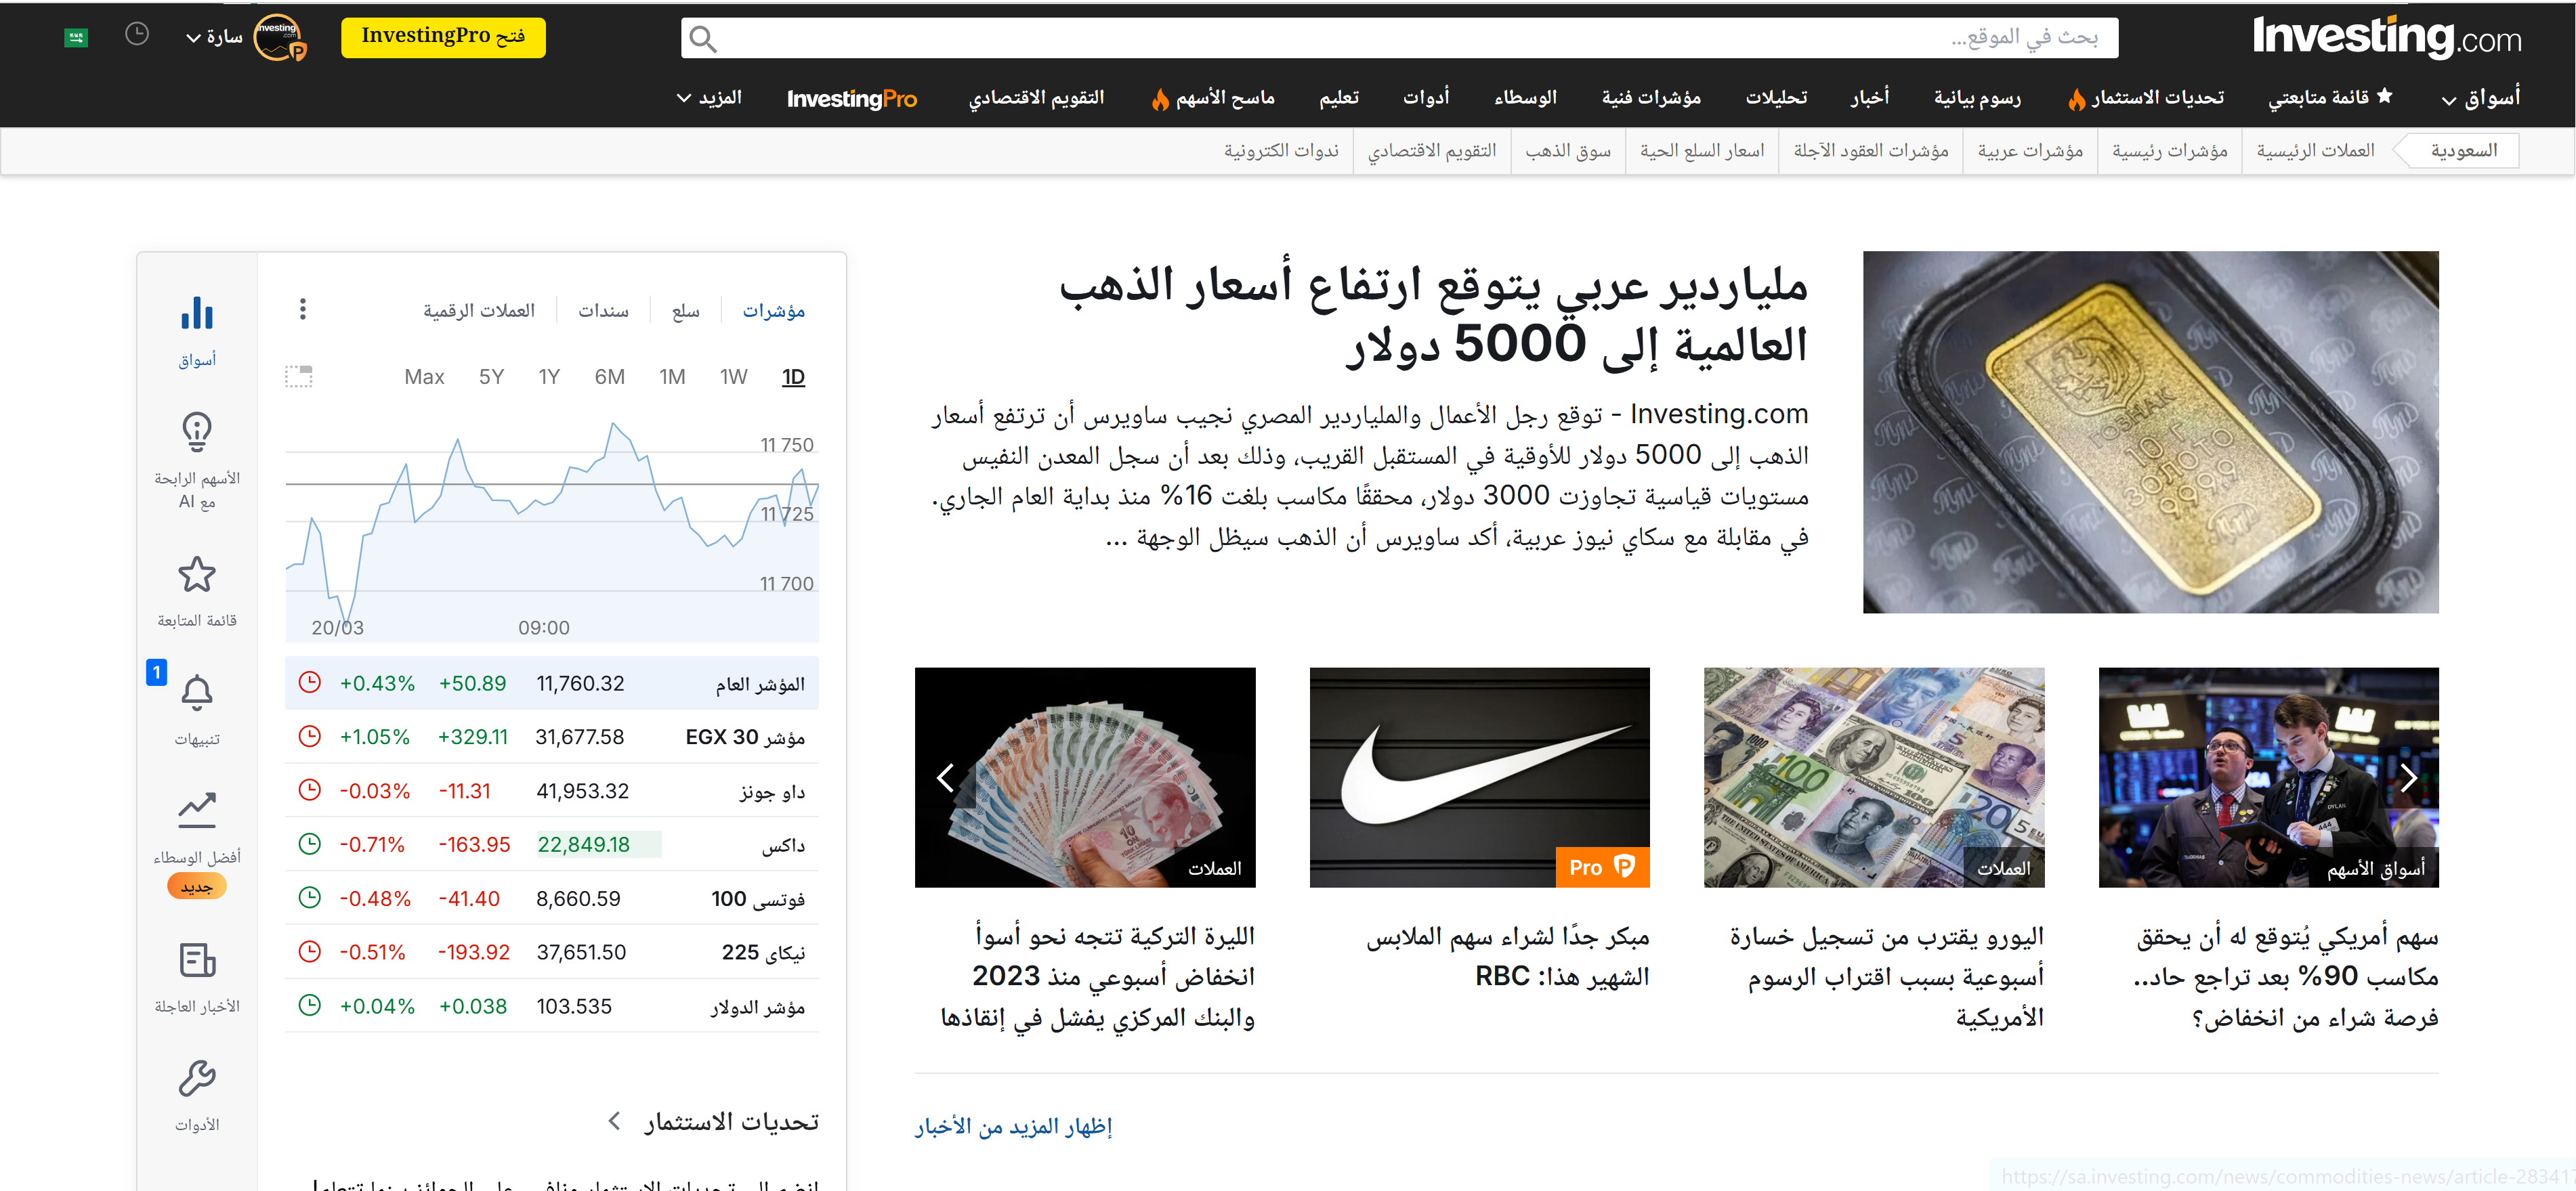Open the مؤشرات فنية nav menu item
2576x1191 pixels.
tap(1651, 98)
